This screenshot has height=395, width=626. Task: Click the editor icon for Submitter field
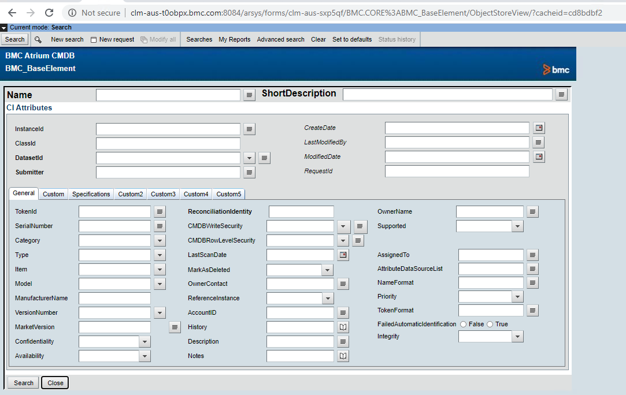[249, 172]
